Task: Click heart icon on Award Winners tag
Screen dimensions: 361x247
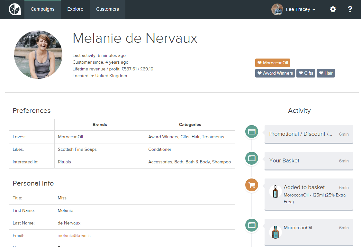Action: (259, 73)
